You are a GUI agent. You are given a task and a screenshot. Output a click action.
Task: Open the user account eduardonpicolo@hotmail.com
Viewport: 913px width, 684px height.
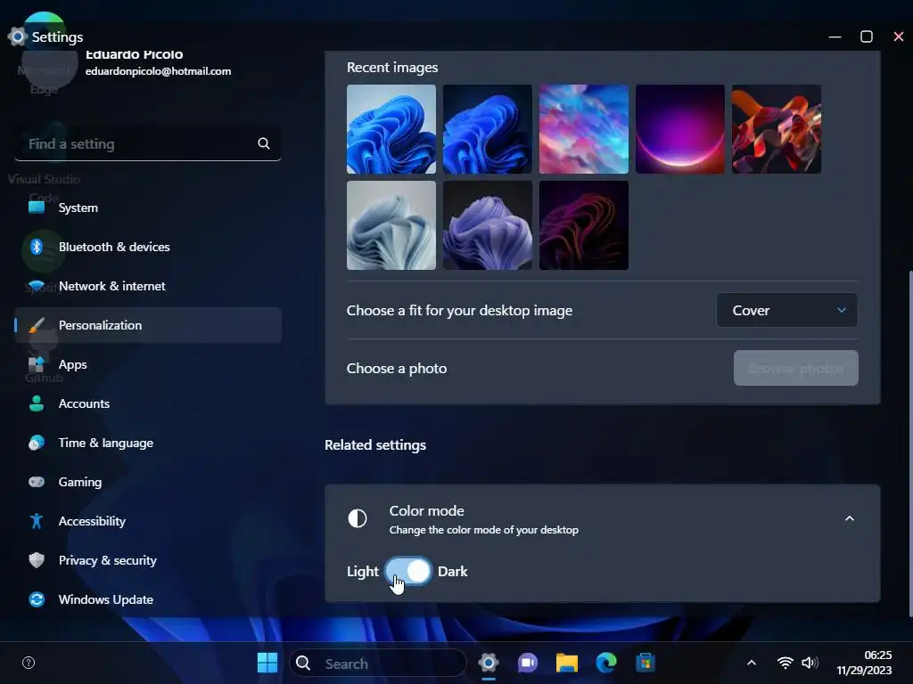(158, 71)
